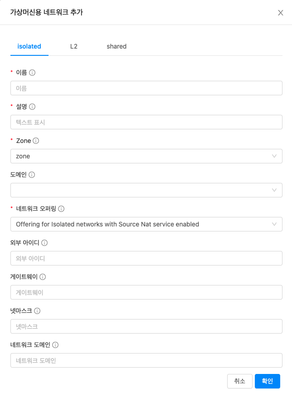
Task: Click the 네트워크 도메인 info icon
Action: tap(56, 345)
